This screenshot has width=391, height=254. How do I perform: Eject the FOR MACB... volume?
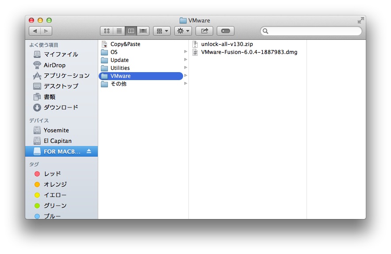click(x=89, y=151)
